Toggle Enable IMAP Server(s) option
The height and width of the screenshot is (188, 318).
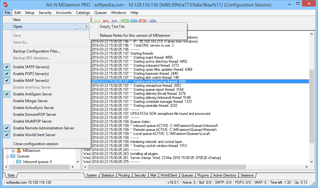tap(47, 81)
